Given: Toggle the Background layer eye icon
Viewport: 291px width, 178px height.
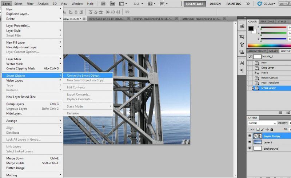Looking at the screenshot, I should [x=250, y=149].
